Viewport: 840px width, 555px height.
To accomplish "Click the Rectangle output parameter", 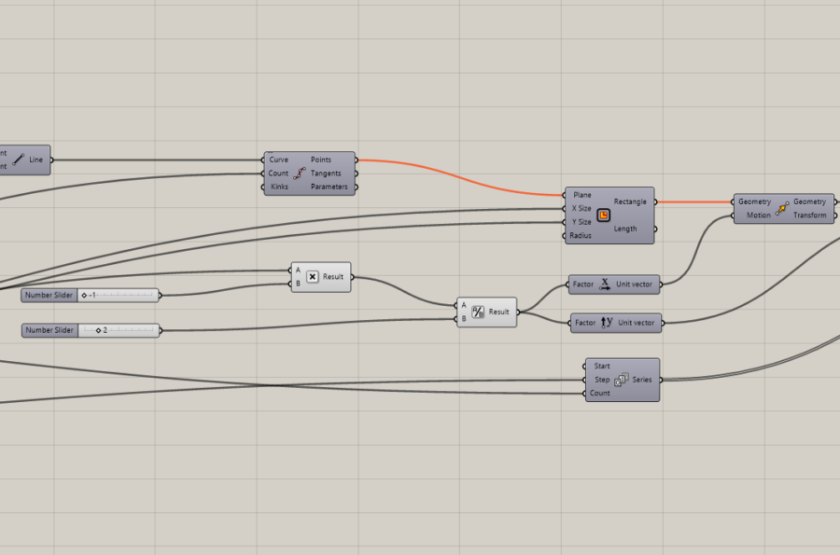I will tap(630, 201).
